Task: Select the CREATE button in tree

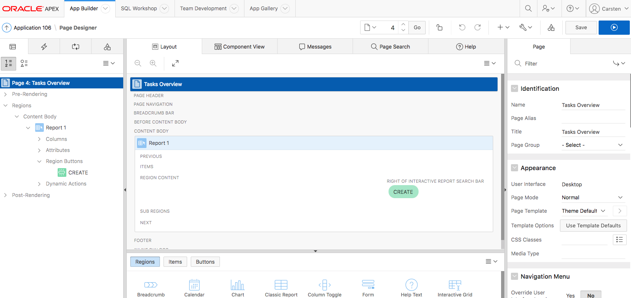Action: click(73, 172)
